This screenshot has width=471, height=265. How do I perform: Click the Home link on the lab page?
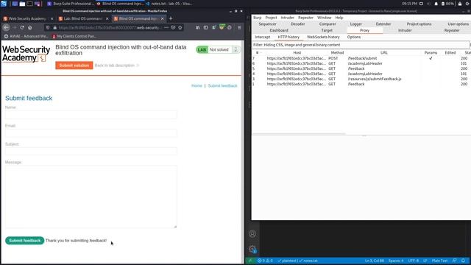196,85
